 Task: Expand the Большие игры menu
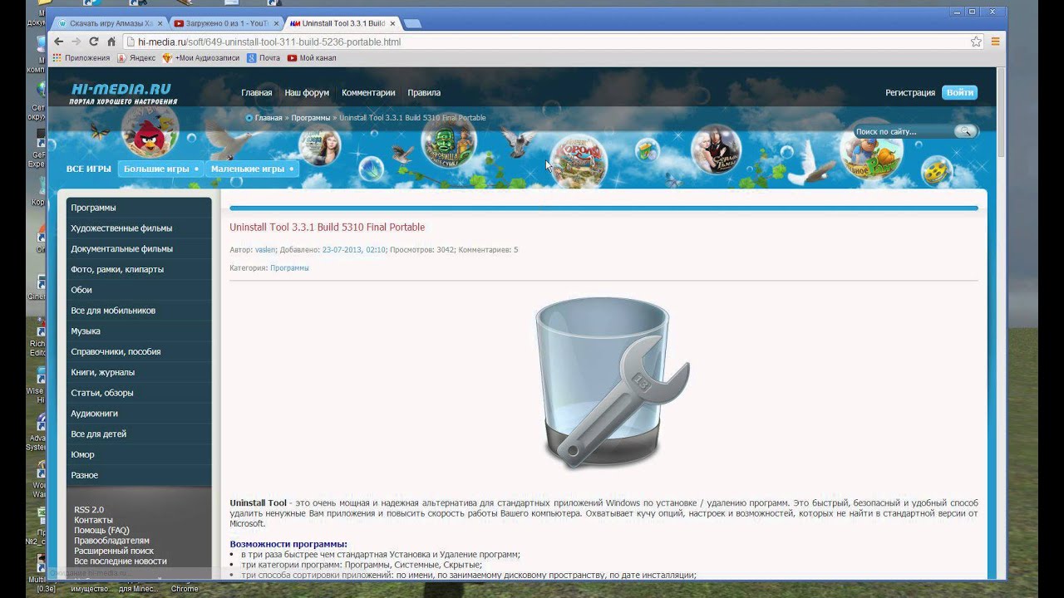coord(160,169)
